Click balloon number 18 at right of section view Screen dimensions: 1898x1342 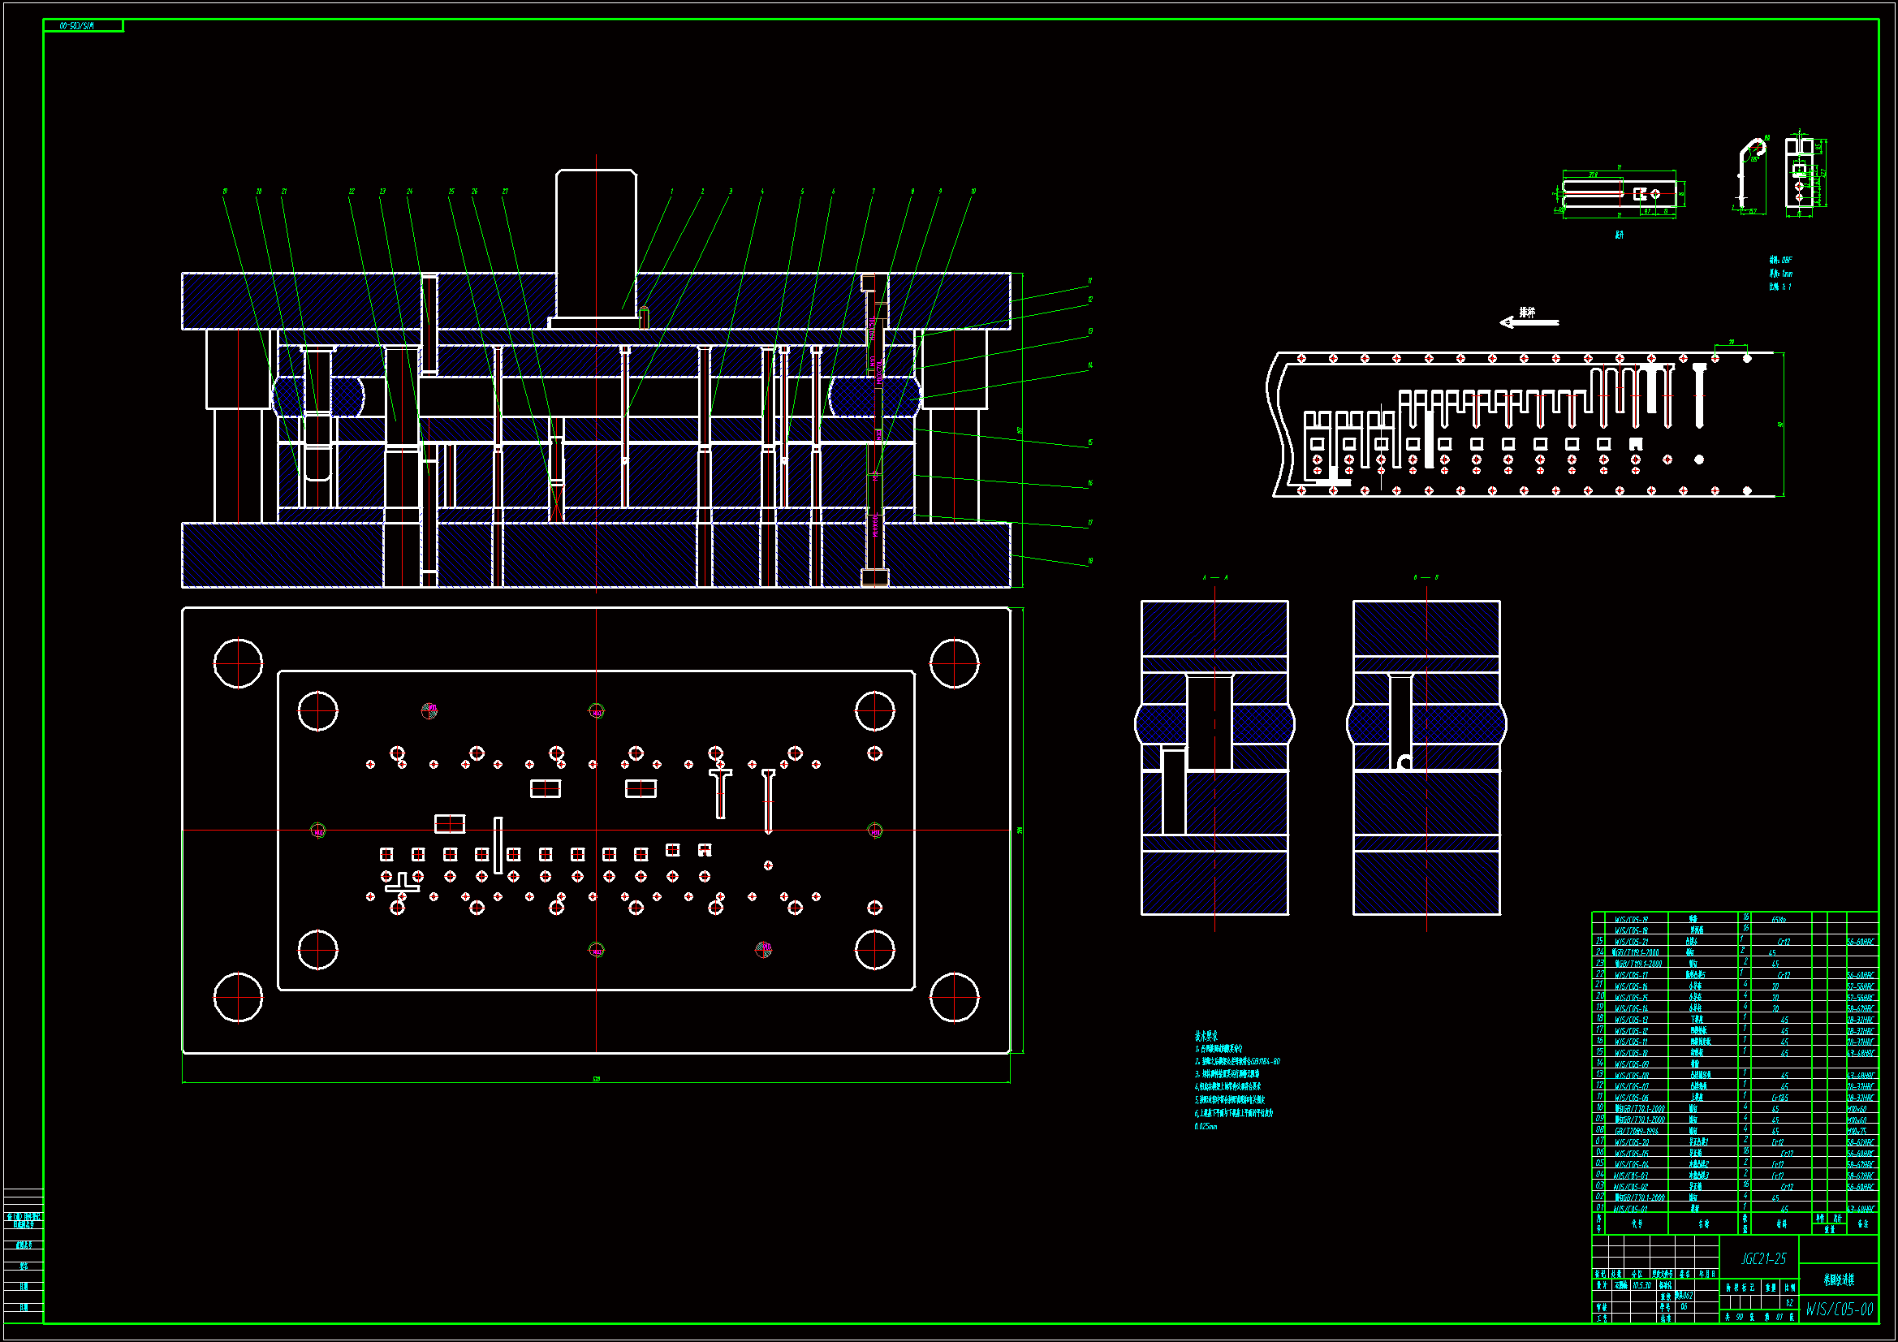1090,562
